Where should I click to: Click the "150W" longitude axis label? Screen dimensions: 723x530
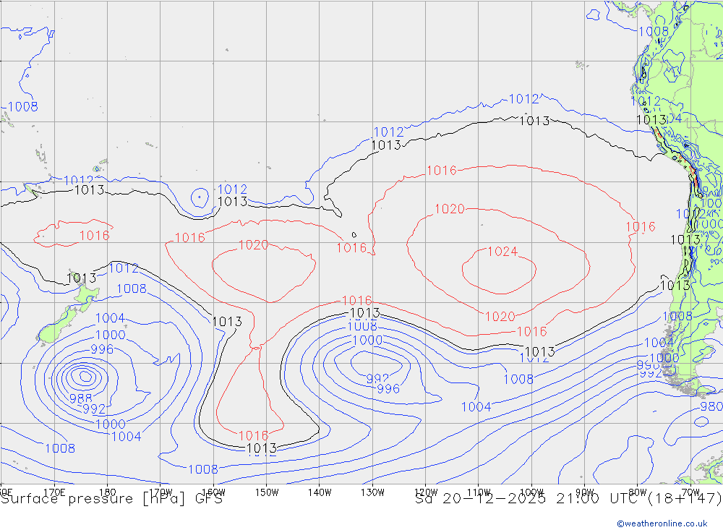267,492
